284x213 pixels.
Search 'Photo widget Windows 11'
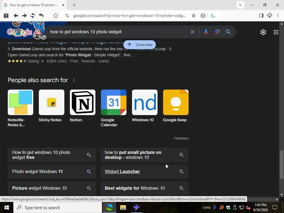pos(52,171)
